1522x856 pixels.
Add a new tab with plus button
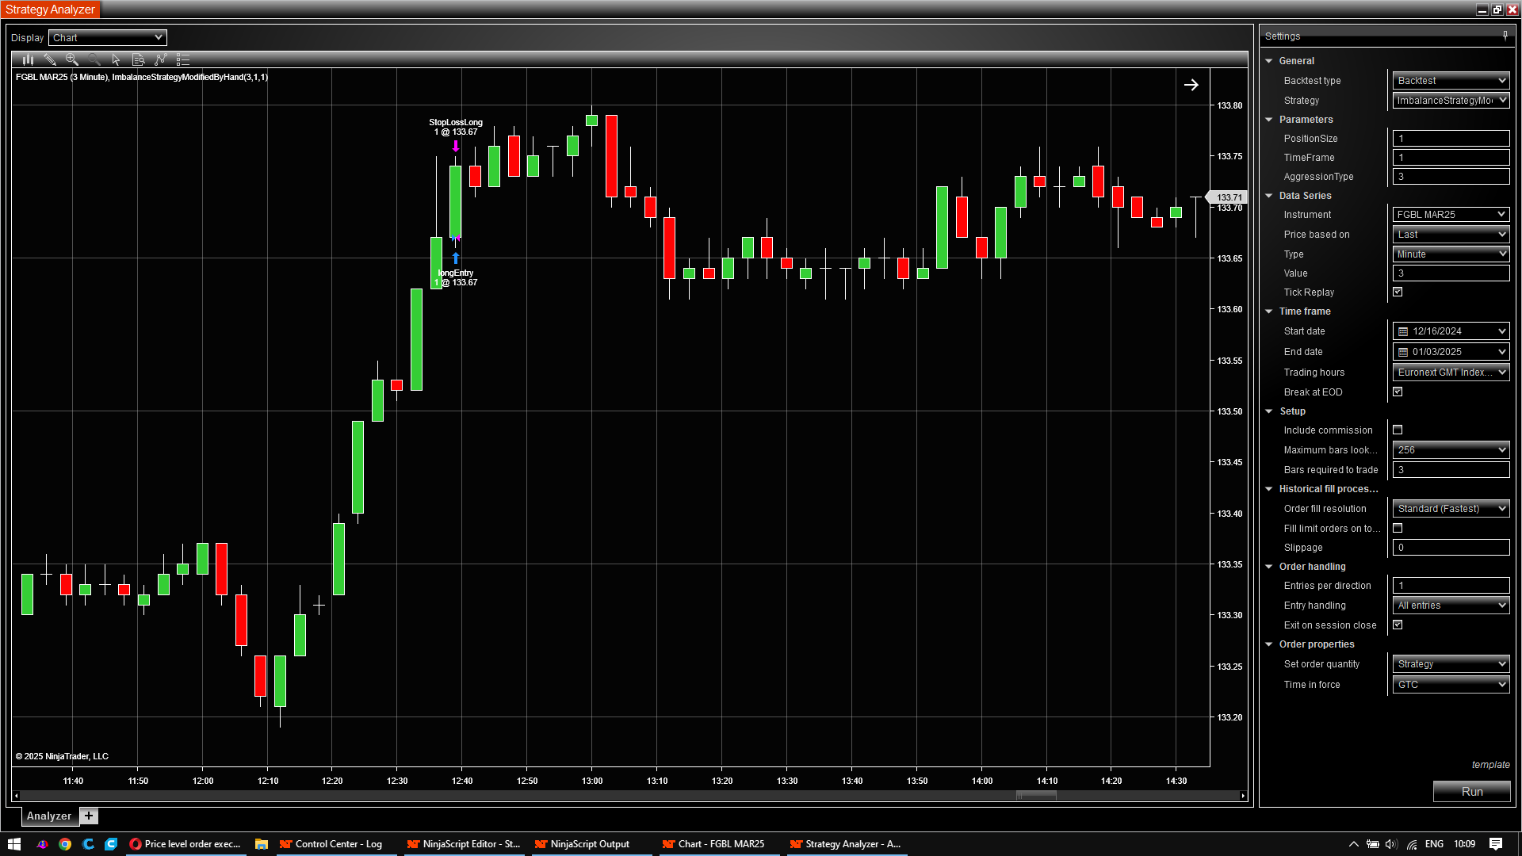coord(89,816)
